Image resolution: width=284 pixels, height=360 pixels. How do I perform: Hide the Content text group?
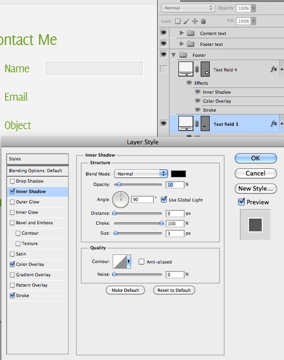click(x=163, y=33)
